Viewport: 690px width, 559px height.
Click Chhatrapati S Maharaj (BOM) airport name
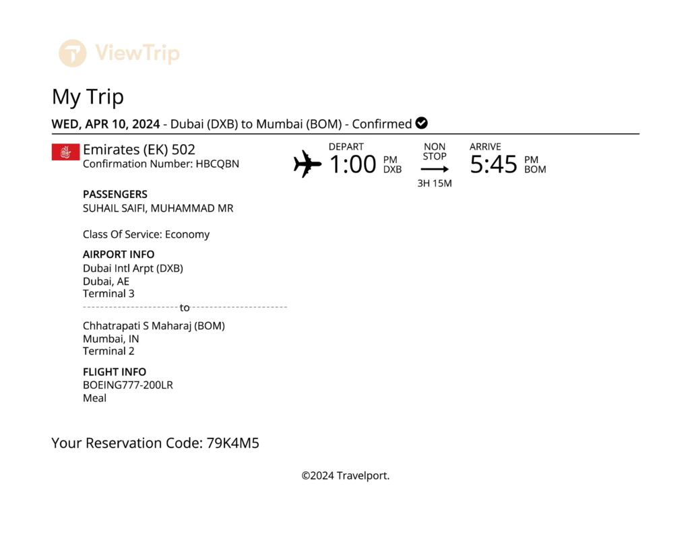(x=154, y=326)
